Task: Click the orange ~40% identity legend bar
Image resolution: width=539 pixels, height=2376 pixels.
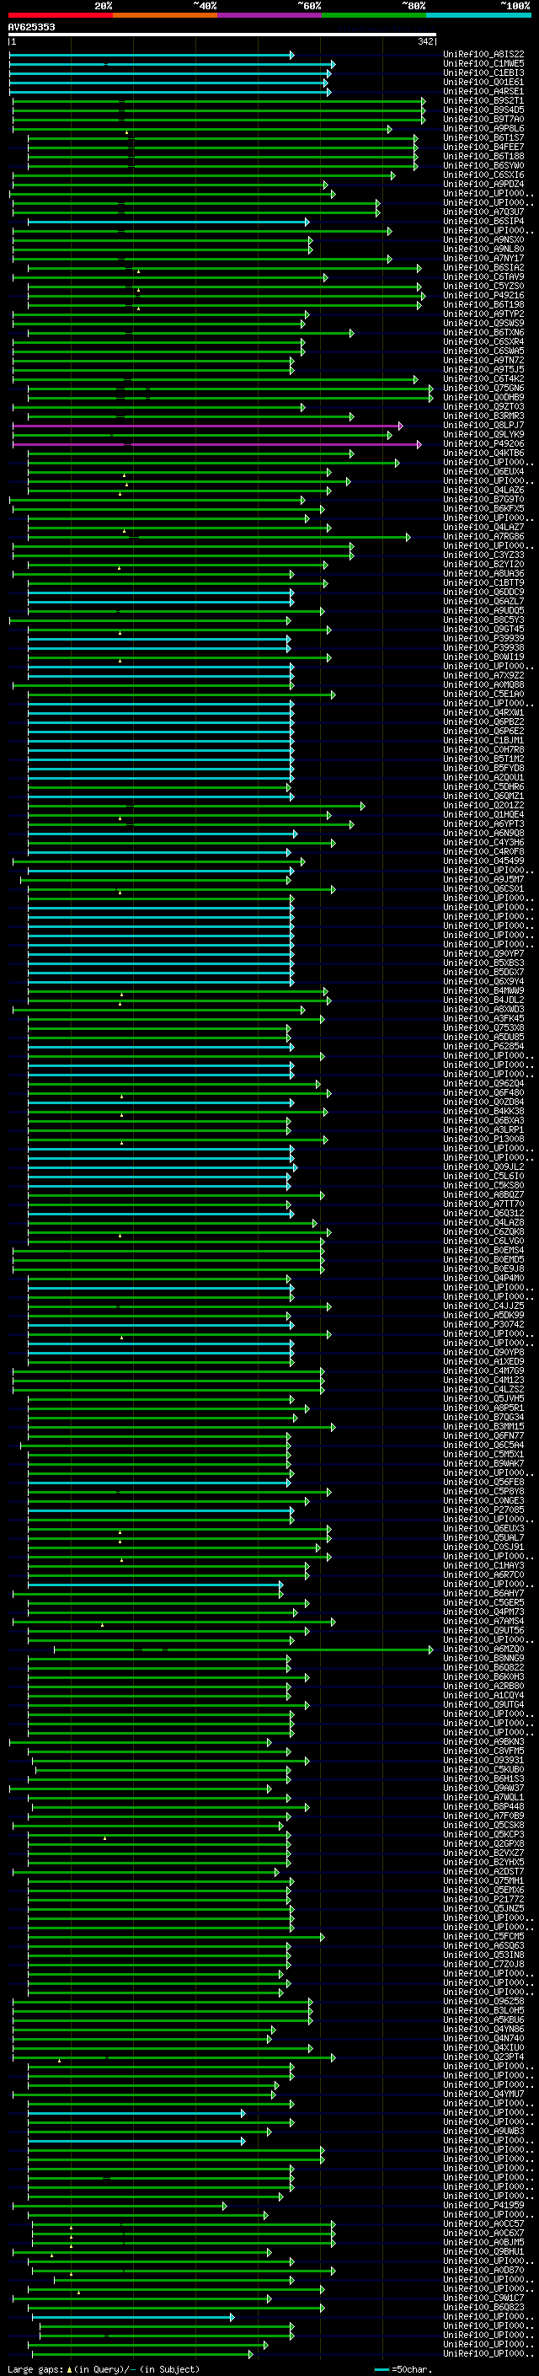Action: pos(165,15)
